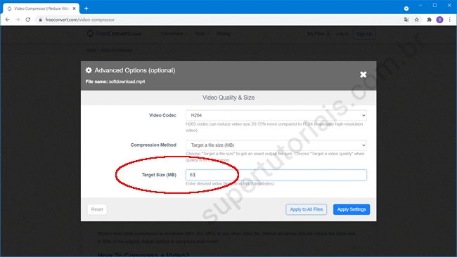This screenshot has height=257, width=457.
Task: Focus the Target Size (MB) input field
Action: click(276, 175)
